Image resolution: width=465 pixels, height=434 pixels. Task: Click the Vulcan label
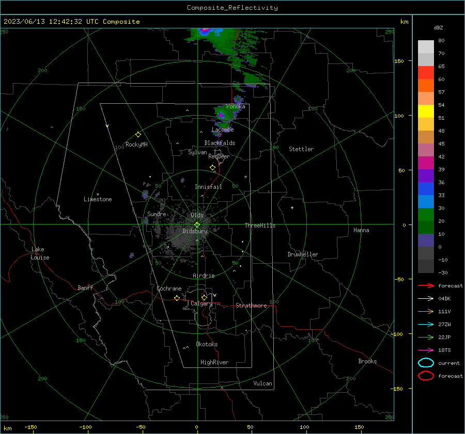tap(262, 383)
